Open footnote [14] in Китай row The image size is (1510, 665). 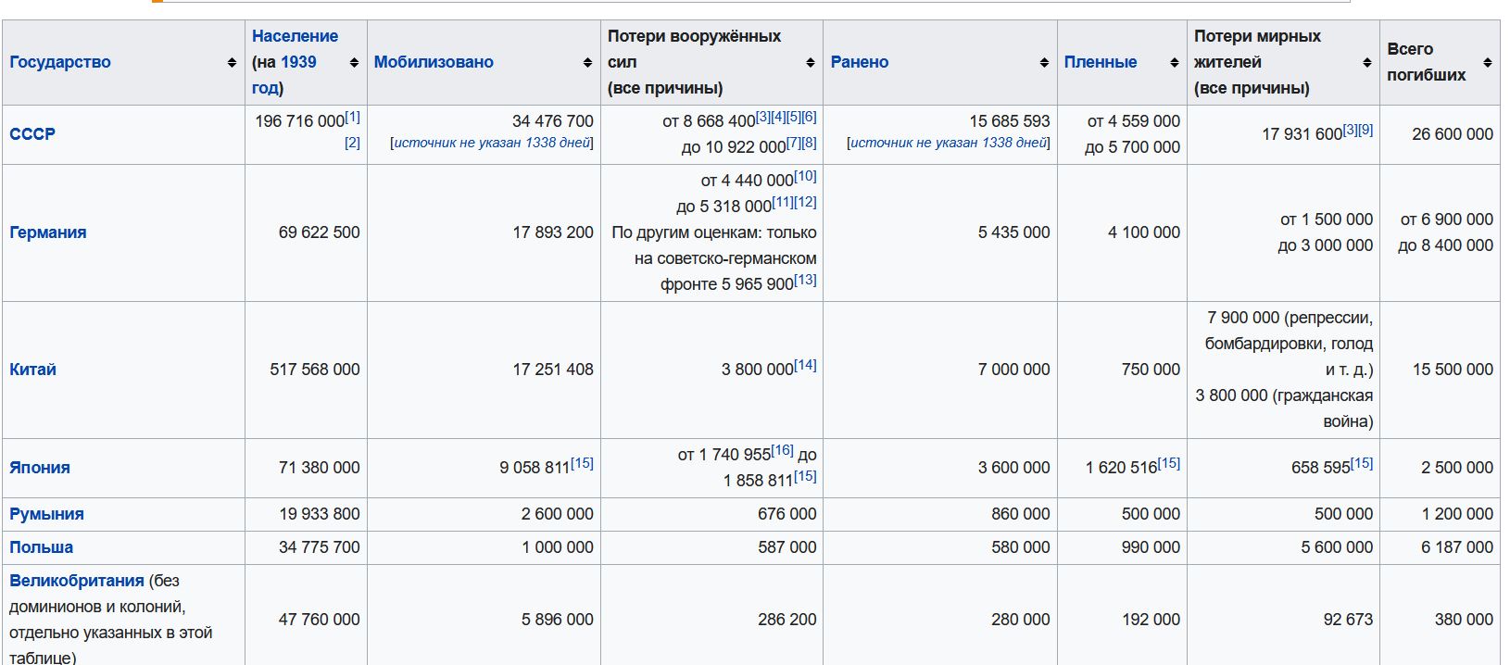(x=806, y=365)
